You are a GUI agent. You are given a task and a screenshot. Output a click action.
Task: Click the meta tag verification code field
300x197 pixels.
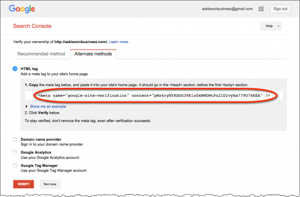pos(154,96)
